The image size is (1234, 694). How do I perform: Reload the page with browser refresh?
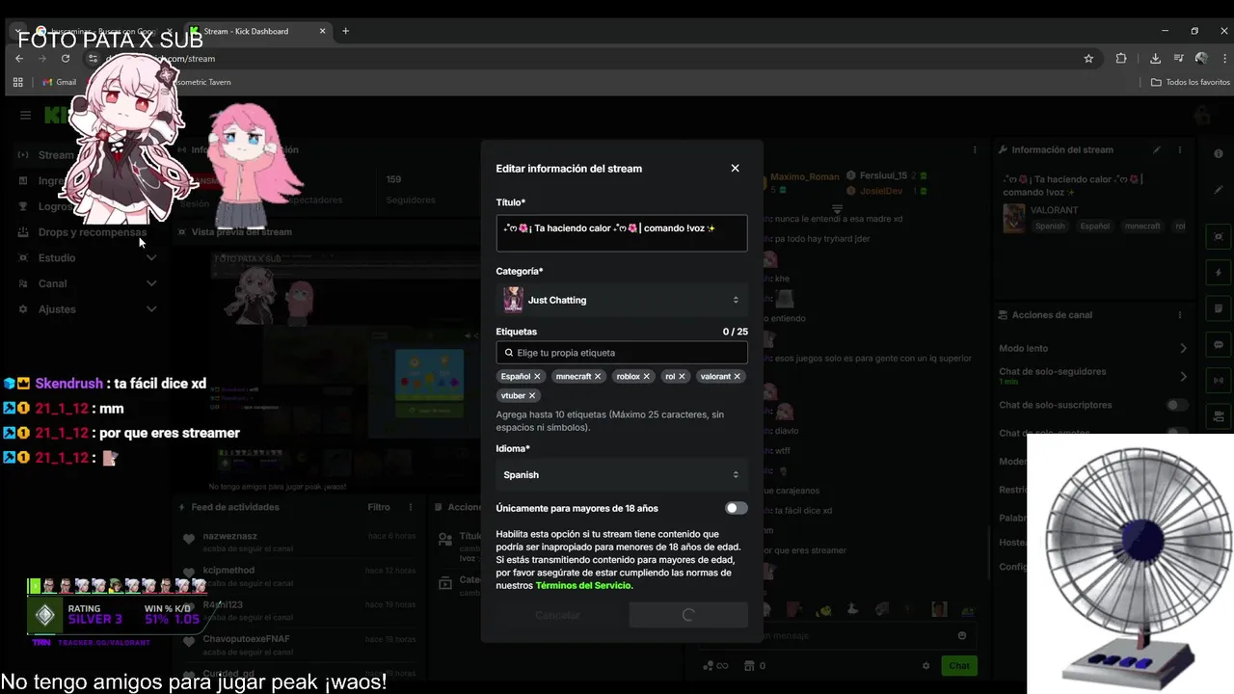(66, 59)
